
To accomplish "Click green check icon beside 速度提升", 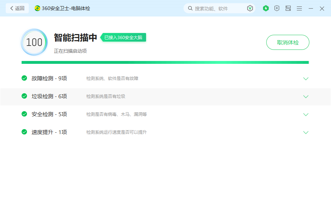I will 24,132.
